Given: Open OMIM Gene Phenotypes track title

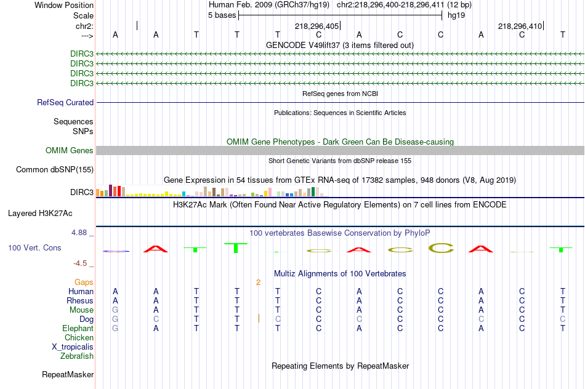Looking at the screenshot, I should [340, 142].
